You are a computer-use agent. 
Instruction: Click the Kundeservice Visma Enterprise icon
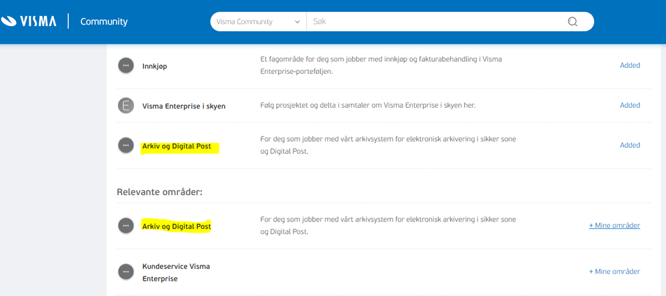125,272
